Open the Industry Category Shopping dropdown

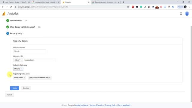[x=18, y=69]
